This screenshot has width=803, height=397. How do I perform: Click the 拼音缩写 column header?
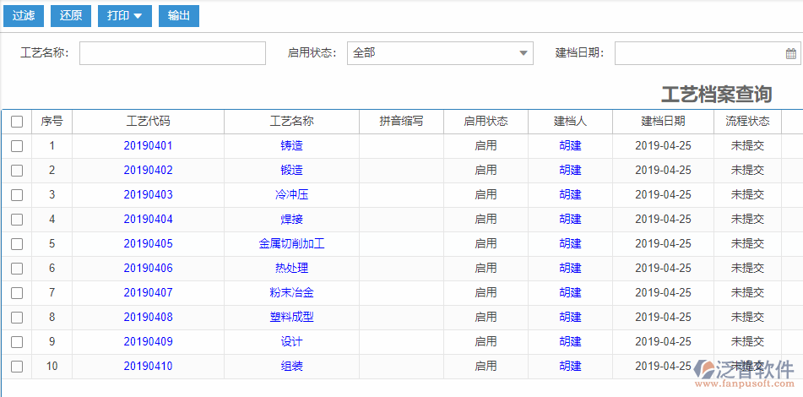[402, 122]
